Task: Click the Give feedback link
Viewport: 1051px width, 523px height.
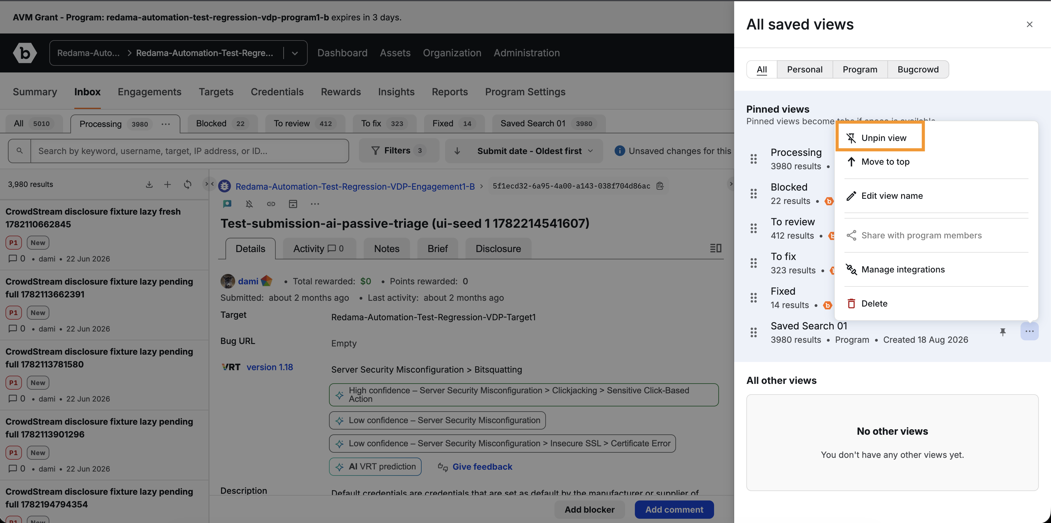Action: point(482,467)
